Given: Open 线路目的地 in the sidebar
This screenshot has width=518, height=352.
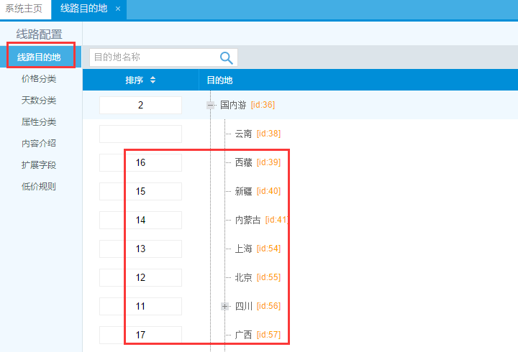Looking at the screenshot, I should [x=39, y=57].
